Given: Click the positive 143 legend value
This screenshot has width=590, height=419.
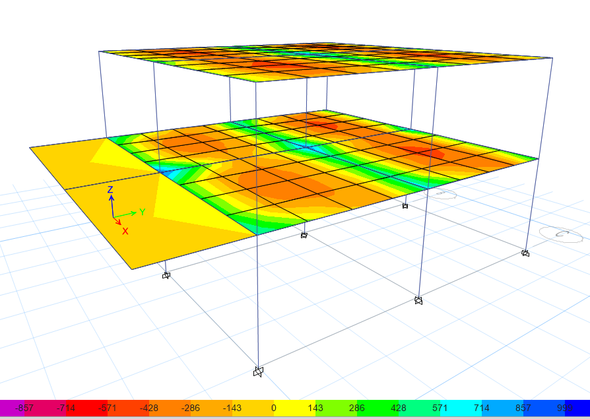Looking at the screenshot, I should point(315,408).
